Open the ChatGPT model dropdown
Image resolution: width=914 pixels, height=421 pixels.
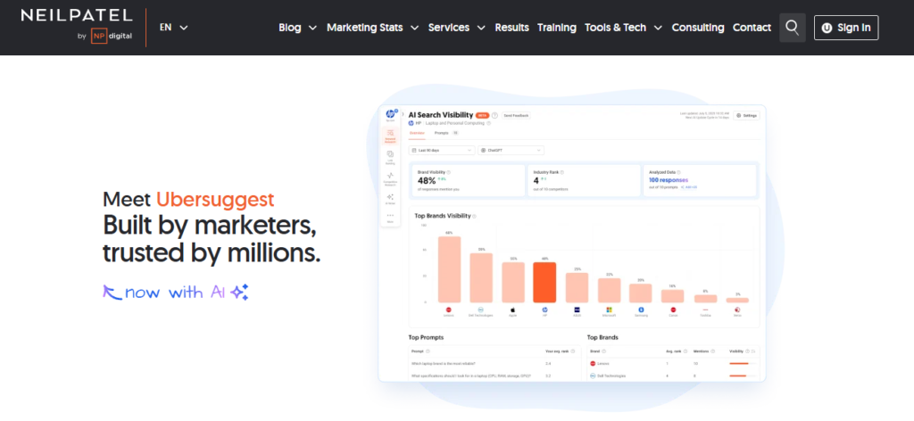pos(511,150)
